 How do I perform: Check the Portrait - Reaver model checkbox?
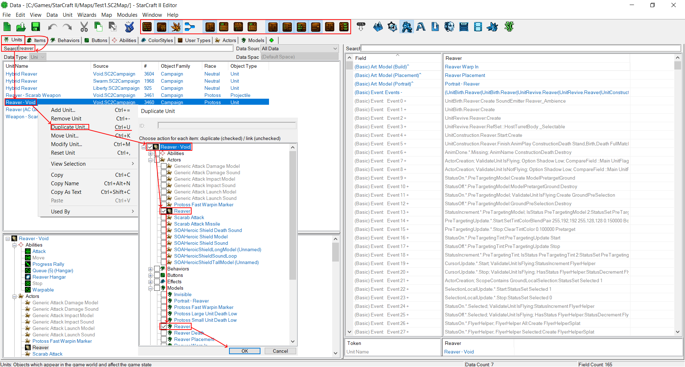(164, 301)
